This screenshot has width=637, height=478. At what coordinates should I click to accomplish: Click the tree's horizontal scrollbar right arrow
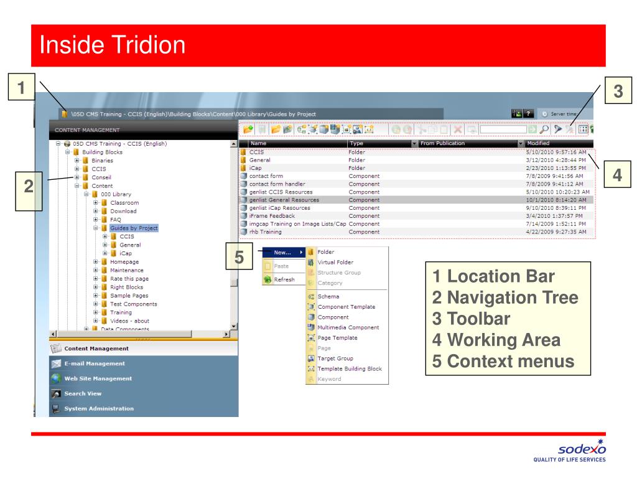[x=226, y=334]
